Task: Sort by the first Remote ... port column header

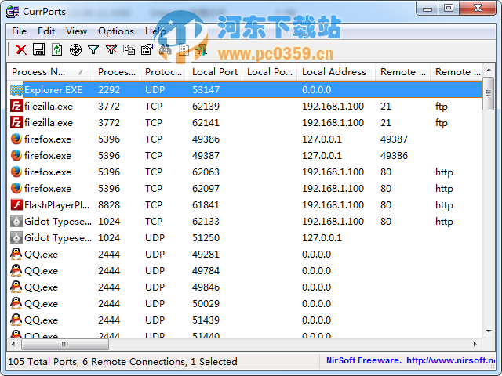Action: coord(402,72)
